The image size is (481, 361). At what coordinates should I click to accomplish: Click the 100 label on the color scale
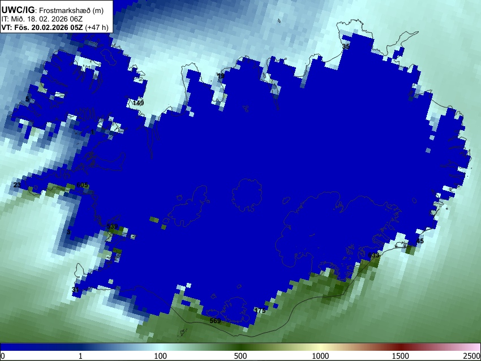(x=161, y=356)
